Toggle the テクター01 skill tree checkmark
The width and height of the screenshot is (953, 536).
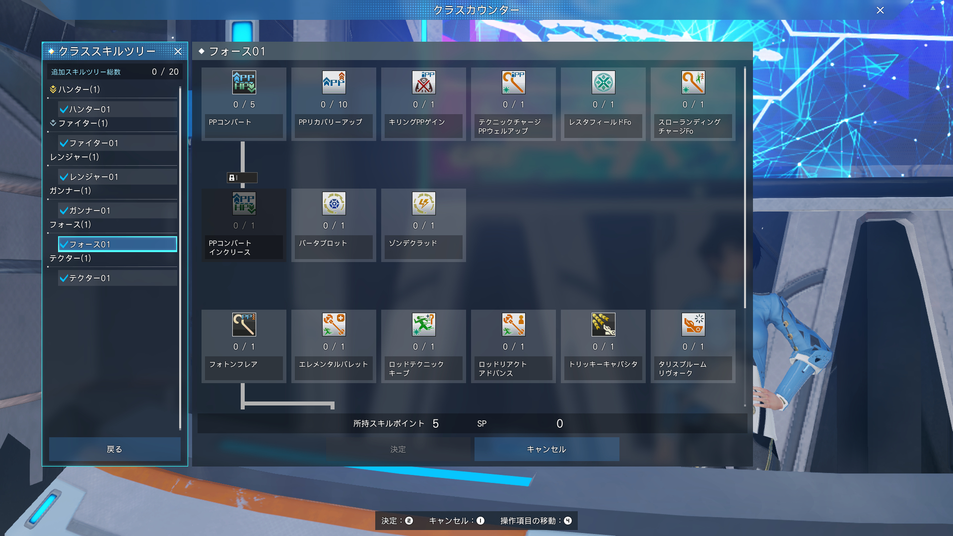(x=64, y=278)
